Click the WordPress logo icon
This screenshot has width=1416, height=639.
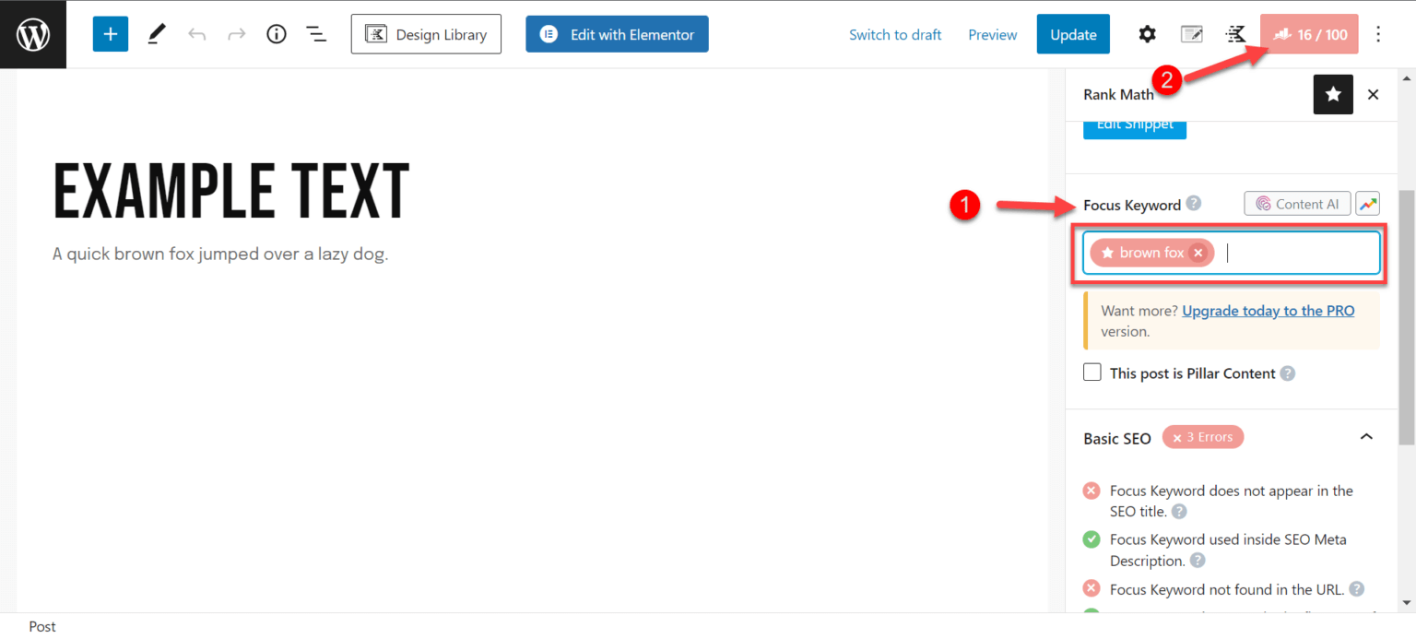pos(33,34)
